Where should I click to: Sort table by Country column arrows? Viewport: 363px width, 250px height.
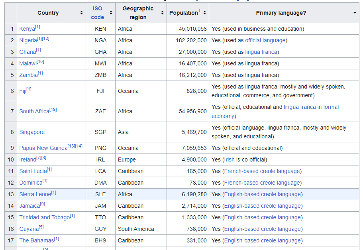pyautogui.click(x=81, y=13)
